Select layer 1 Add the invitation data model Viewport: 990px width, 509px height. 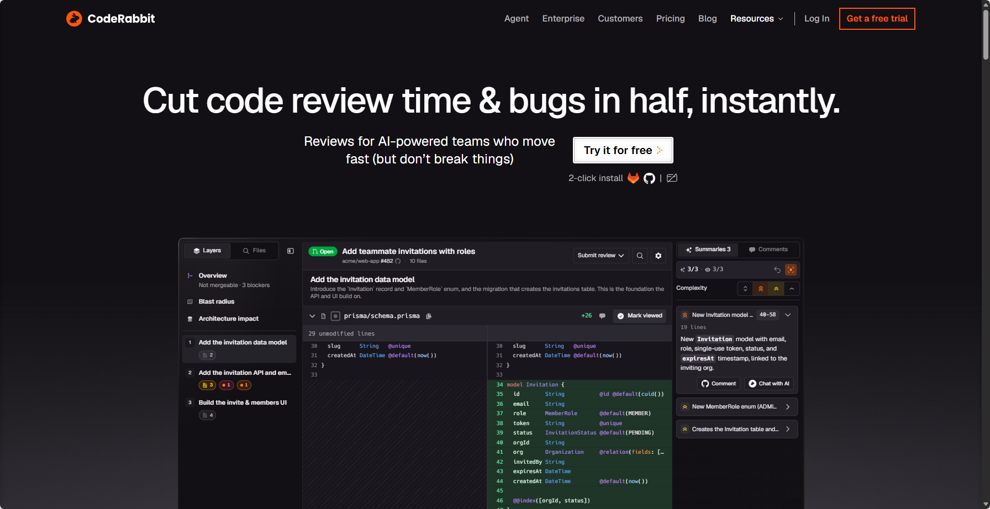coord(239,348)
